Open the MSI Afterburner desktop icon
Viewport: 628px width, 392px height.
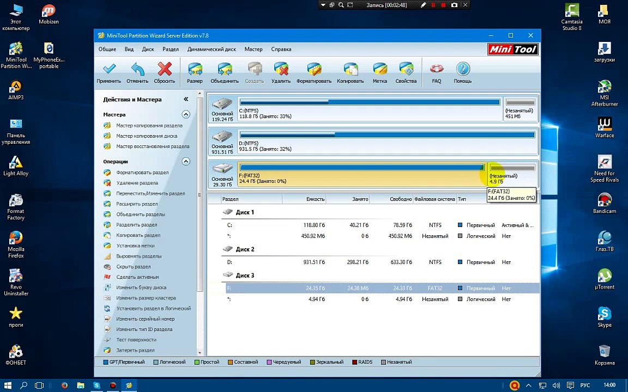point(605,93)
